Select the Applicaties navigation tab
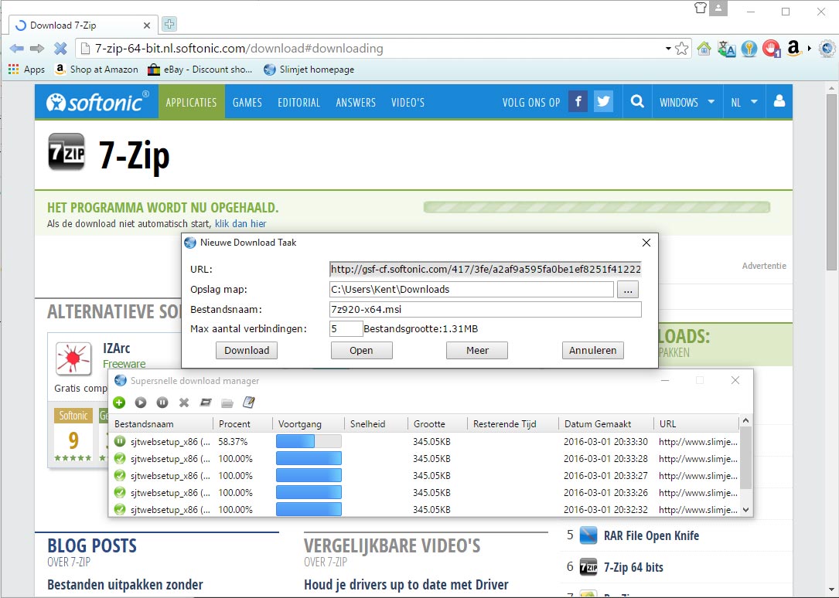839x598 pixels. pyautogui.click(x=191, y=102)
